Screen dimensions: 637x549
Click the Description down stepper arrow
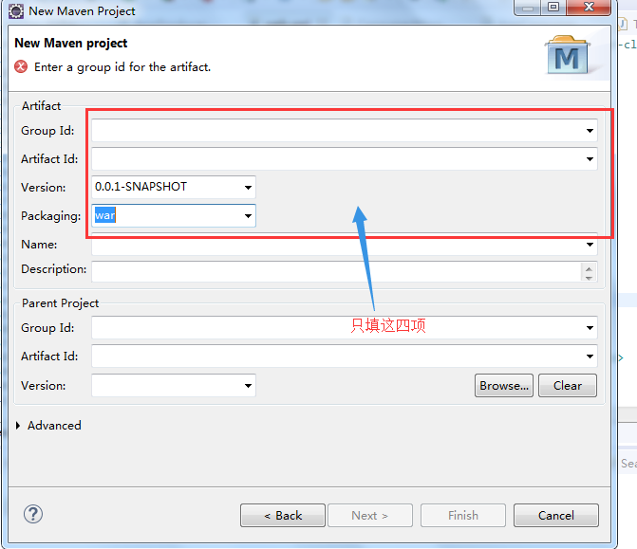click(x=589, y=278)
